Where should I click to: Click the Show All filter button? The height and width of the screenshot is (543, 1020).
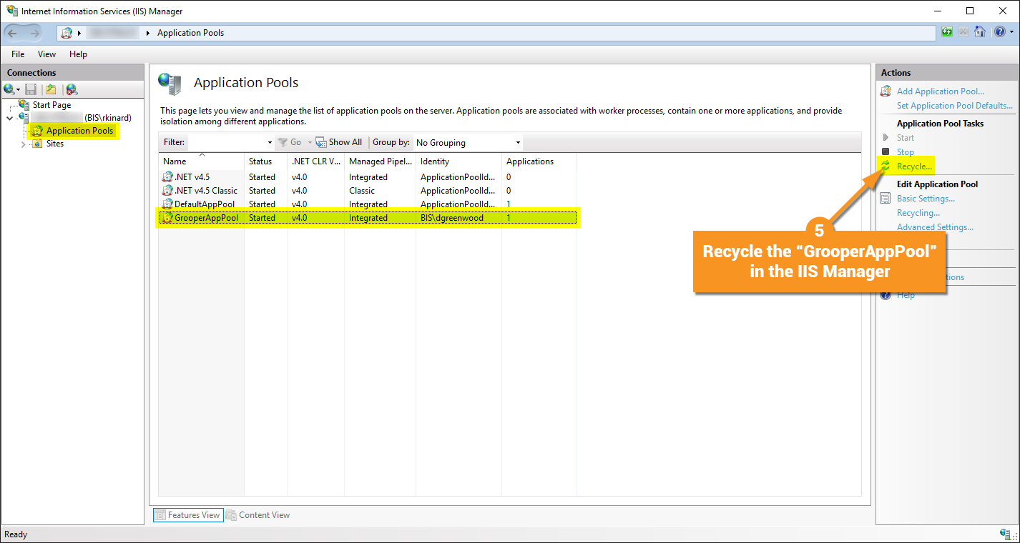339,142
